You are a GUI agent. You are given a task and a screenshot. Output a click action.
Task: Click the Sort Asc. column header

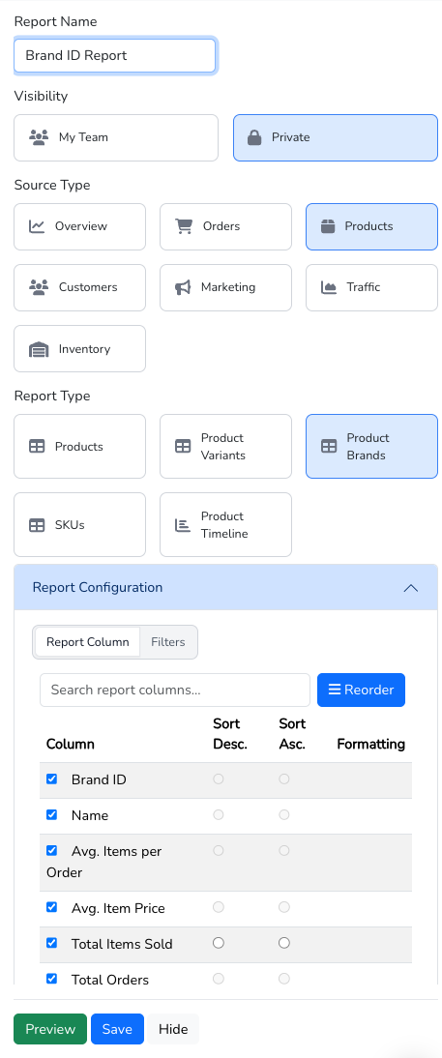[292, 733]
